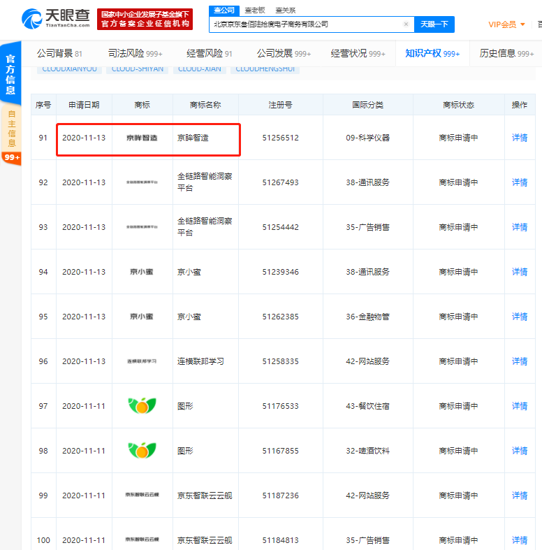Click the trademark name 连横联邦学习

click(x=200, y=361)
